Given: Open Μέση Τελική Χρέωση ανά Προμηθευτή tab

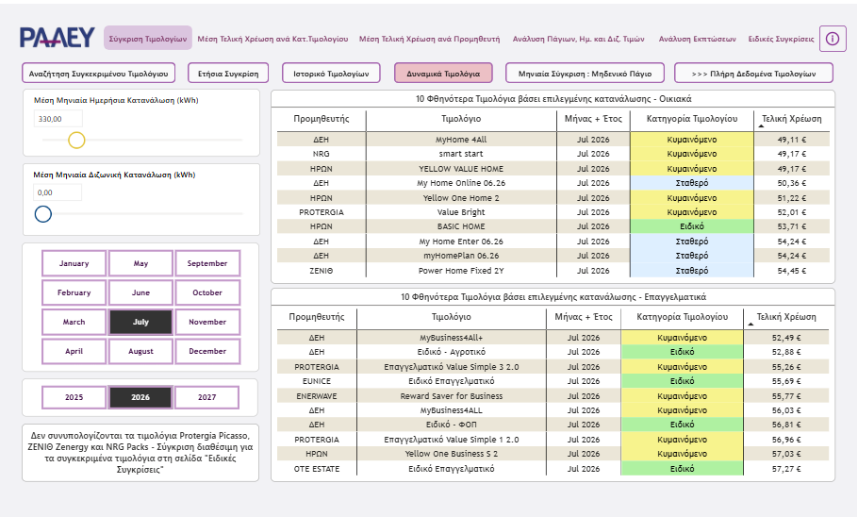Looking at the screenshot, I should (x=430, y=39).
